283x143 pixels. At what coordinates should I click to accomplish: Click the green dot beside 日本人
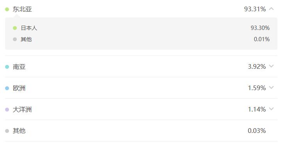(x=15, y=28)
